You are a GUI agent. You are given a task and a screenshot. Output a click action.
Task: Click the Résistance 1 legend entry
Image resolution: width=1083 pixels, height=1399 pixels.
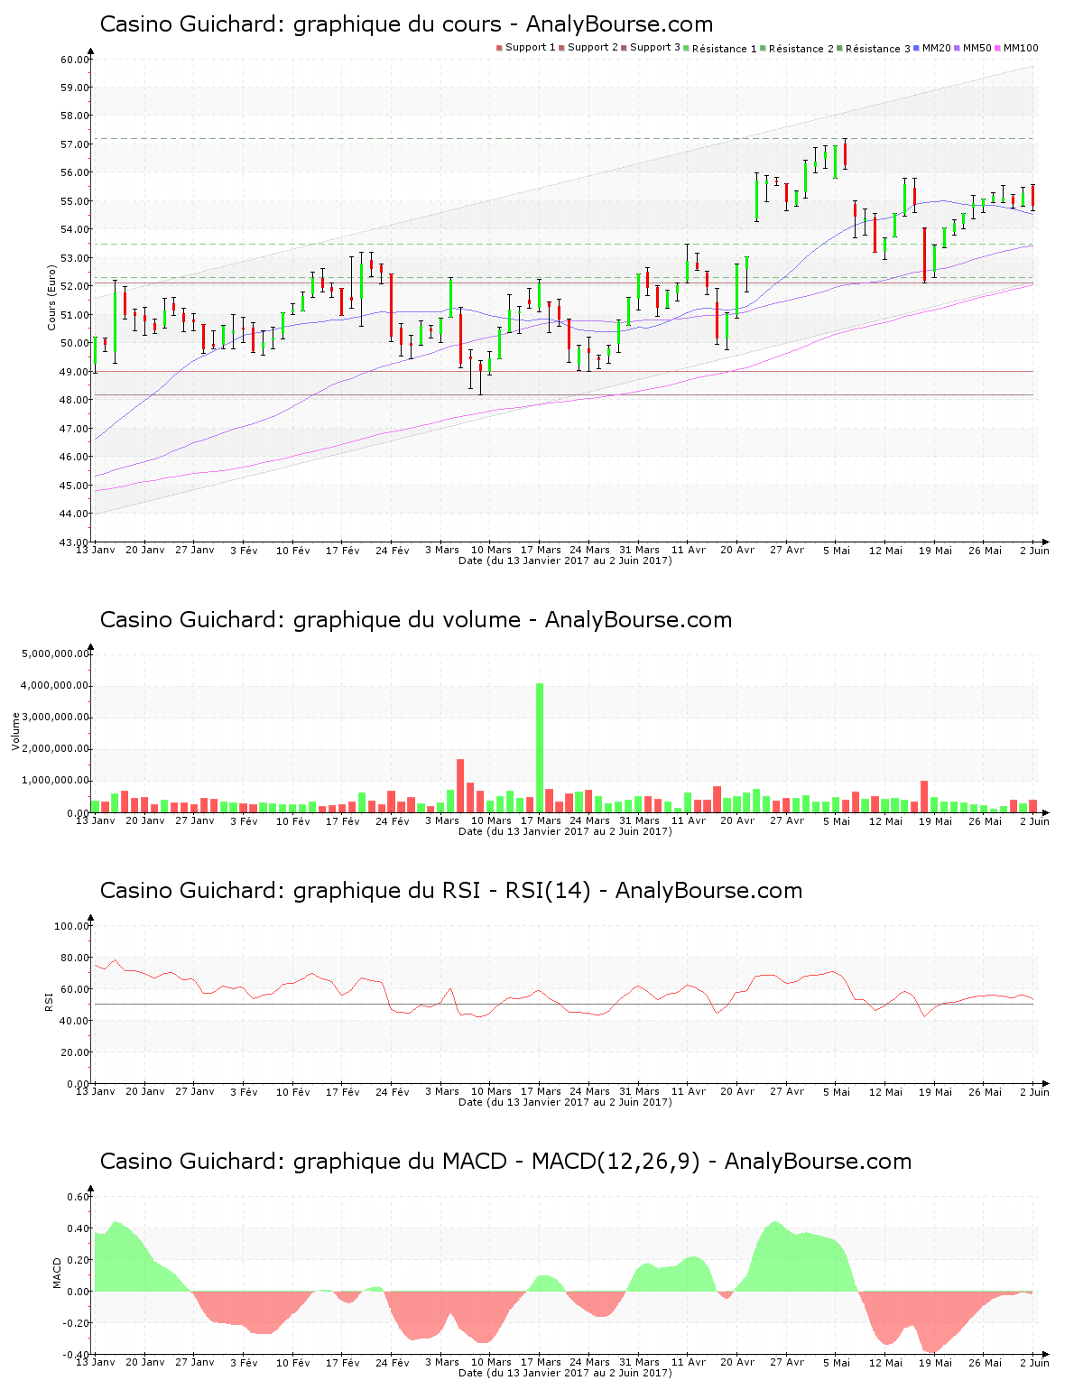click(720, 48)
